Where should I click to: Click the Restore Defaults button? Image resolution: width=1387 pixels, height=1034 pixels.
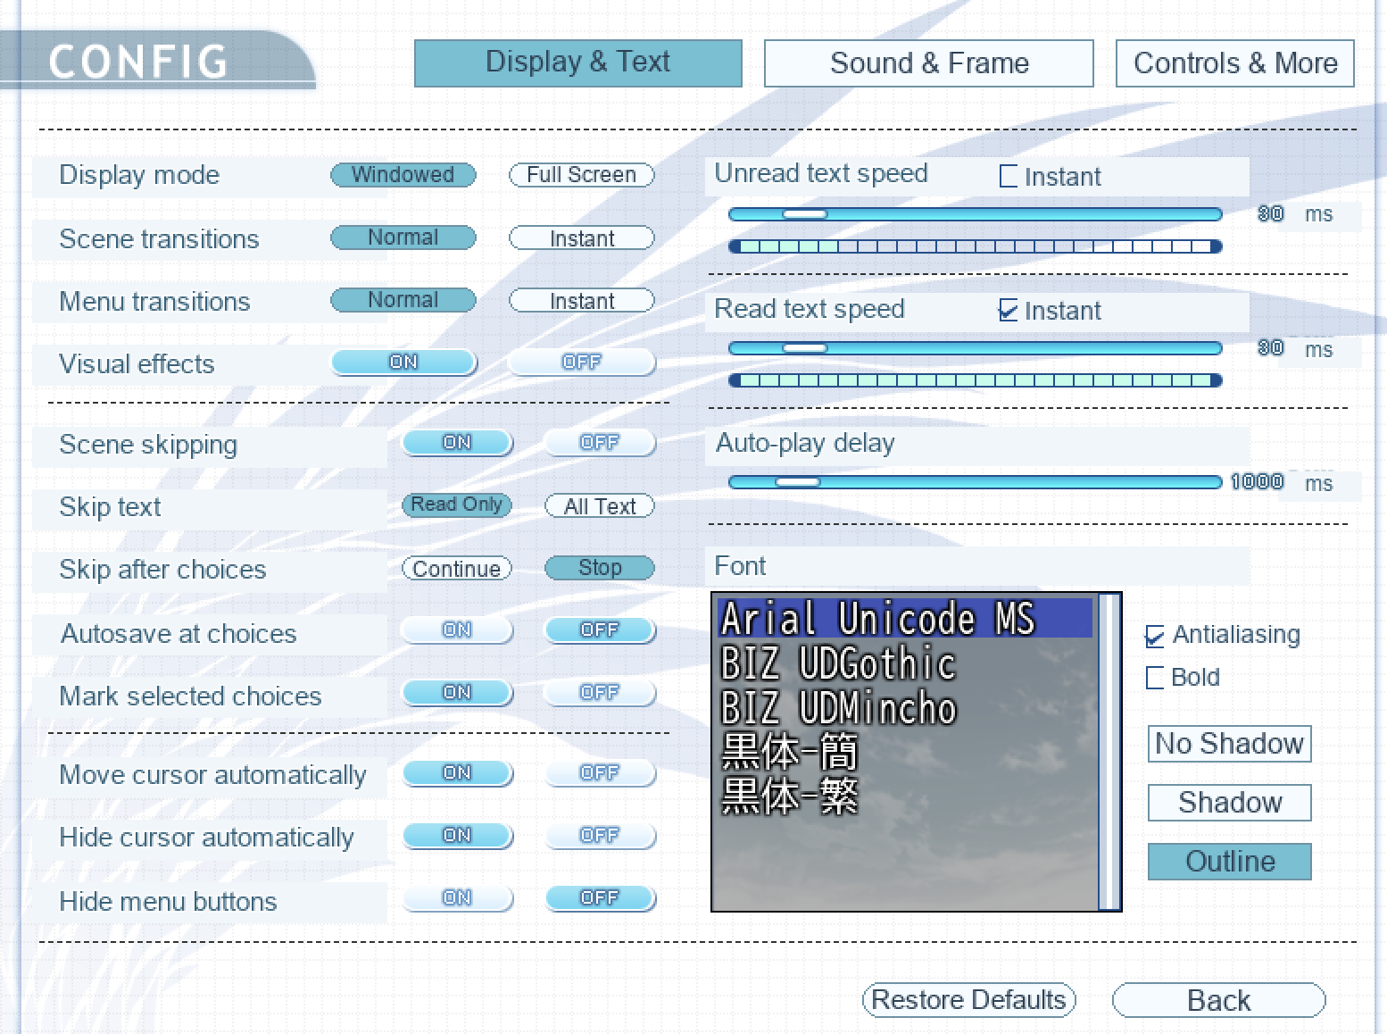click(x=968, y=1000)
